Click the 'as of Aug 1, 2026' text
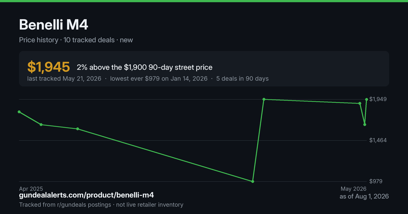The height and width of the screenshot is (214, 408). pyautogui.click(x=364, y=196)
